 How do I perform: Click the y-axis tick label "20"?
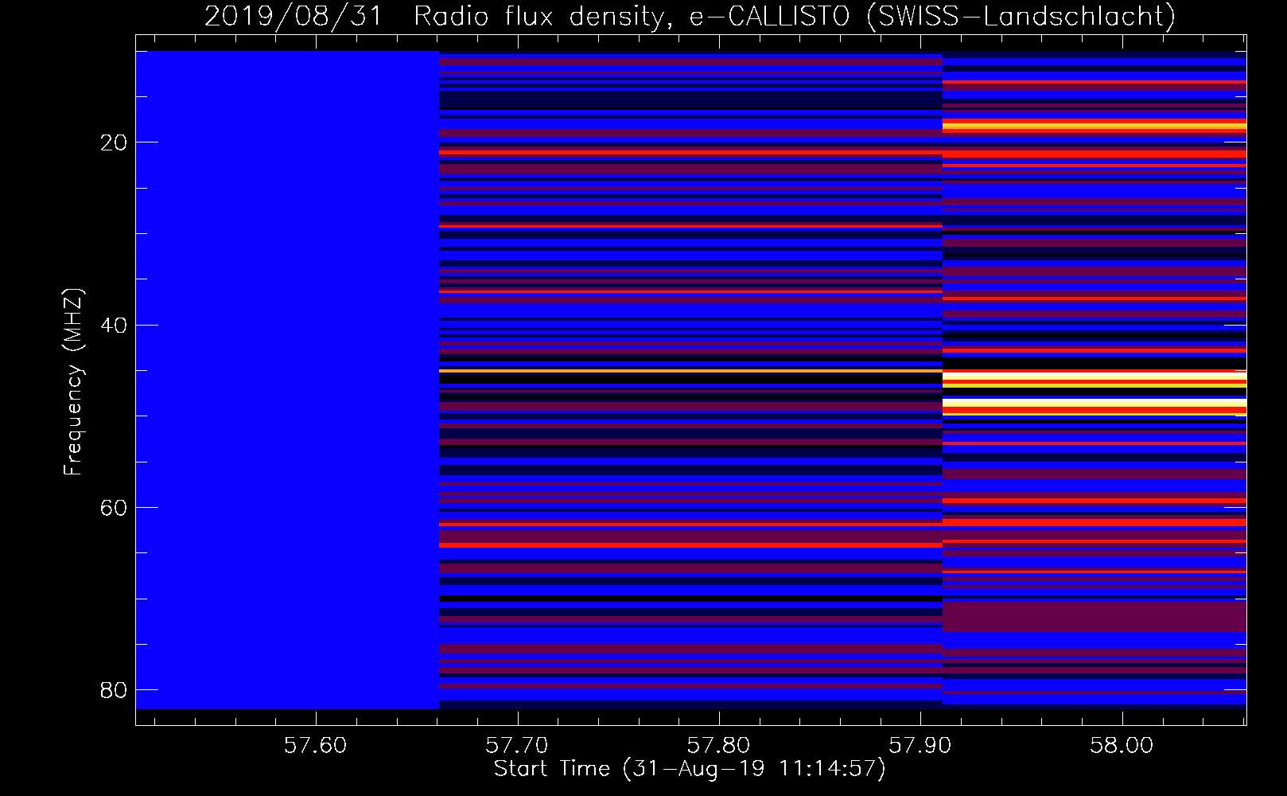click(114, 142)
